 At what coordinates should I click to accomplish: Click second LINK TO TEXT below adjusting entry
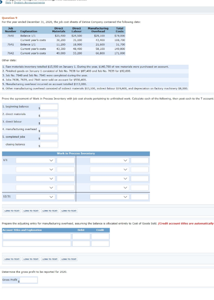31,259
